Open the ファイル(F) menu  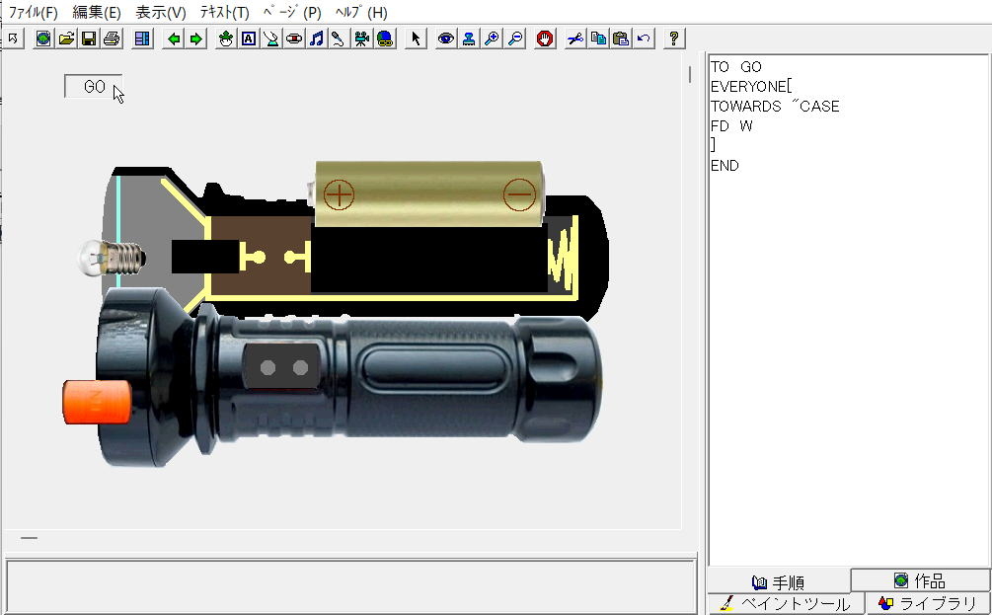click(33, 13)
